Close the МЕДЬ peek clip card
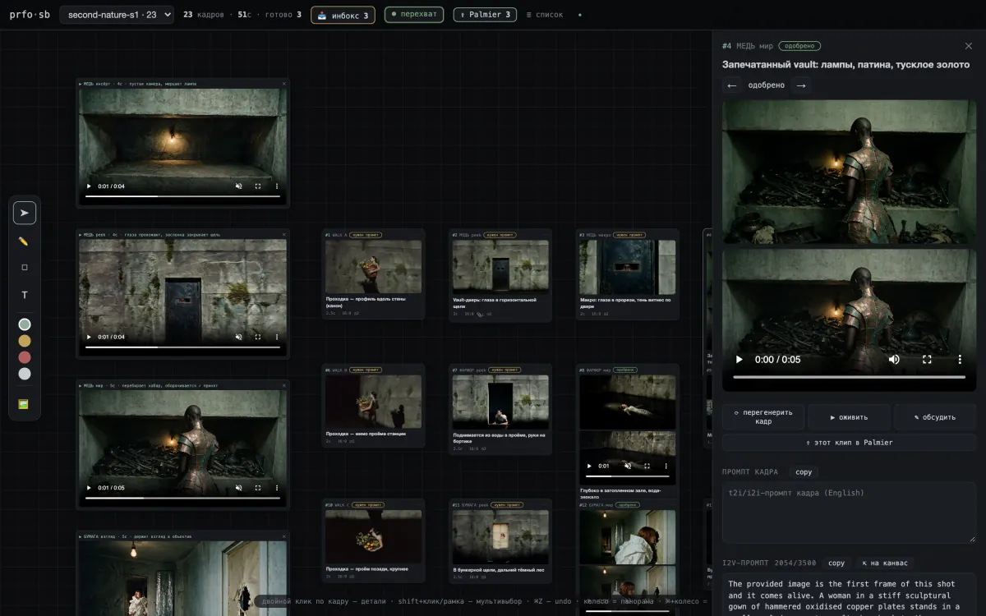The image size is (986, 616). click(x=284, y=234)
